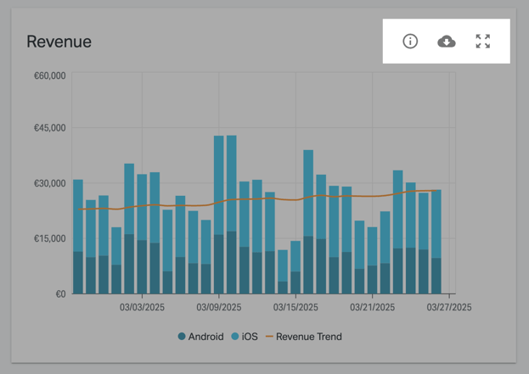
Task: Click the €45,000 axis value
Action: coord(50,128)
